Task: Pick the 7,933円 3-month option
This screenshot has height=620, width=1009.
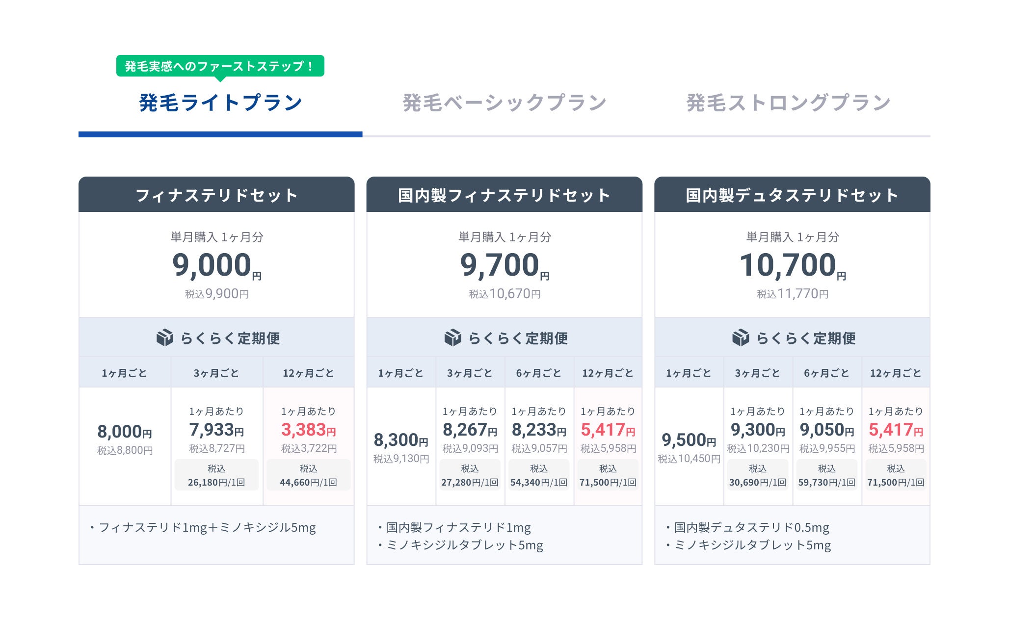Action: click(216, 430)
